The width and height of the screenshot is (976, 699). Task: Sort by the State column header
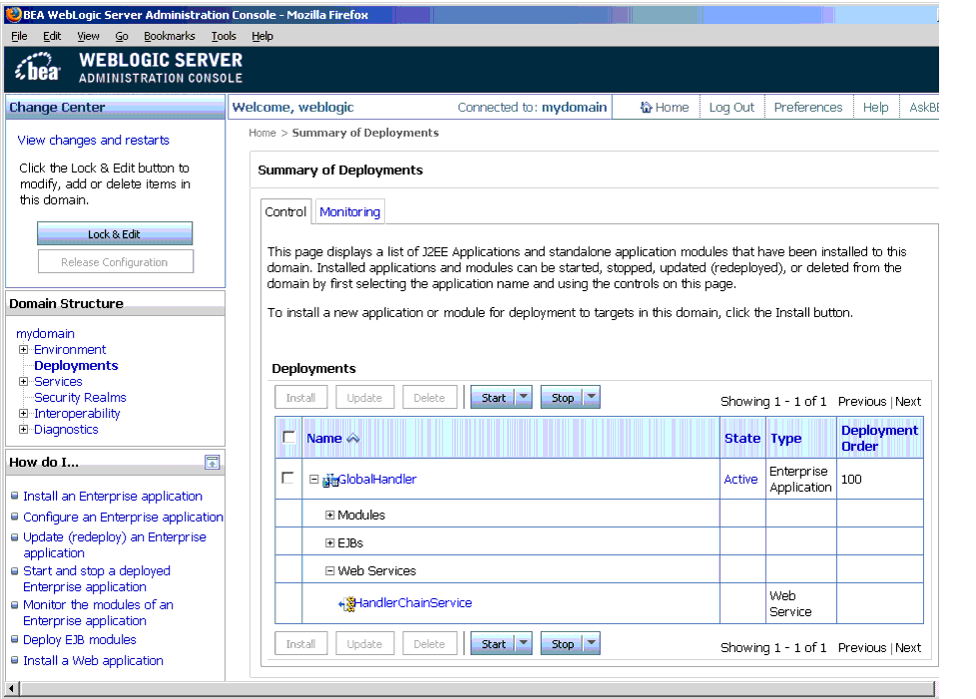click(741, 438)
